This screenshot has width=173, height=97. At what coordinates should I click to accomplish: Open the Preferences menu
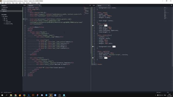click(x=34, y=3)
